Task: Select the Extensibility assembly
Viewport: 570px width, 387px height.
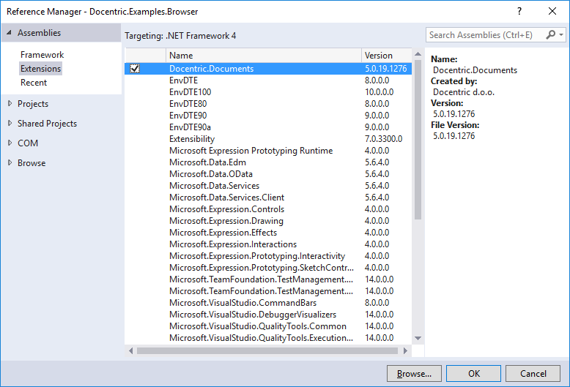Action: click(268, 139)
